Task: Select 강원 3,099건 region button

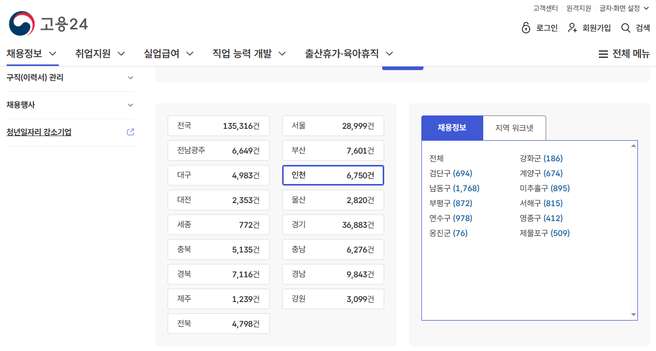Action: (333, 299)
